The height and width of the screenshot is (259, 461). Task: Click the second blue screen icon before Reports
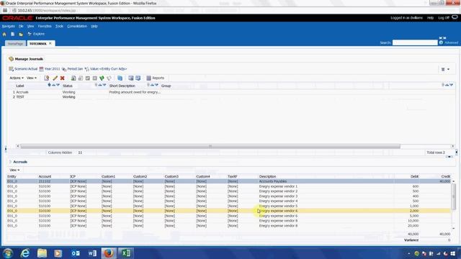138,78
